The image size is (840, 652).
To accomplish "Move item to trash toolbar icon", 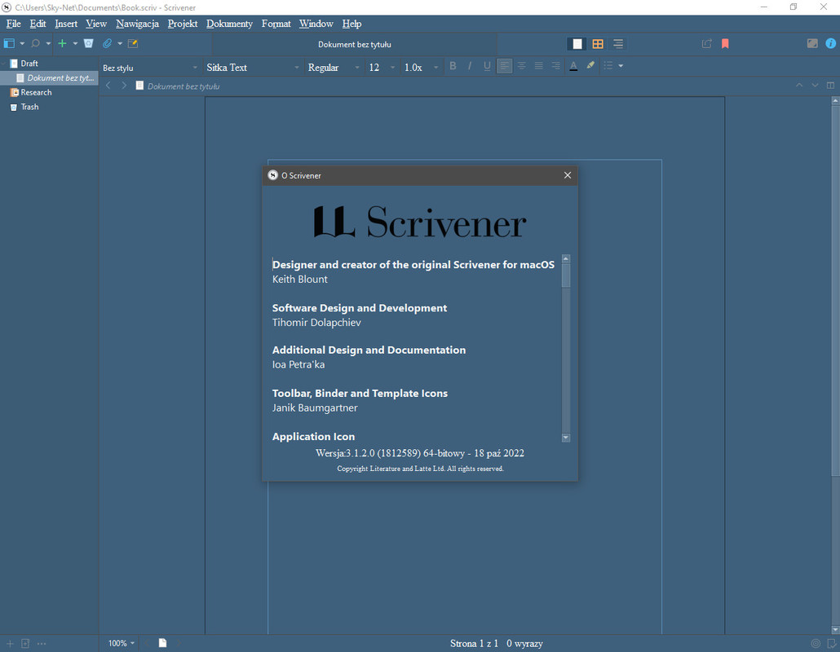I will [88, 43].
